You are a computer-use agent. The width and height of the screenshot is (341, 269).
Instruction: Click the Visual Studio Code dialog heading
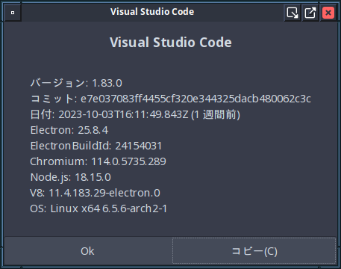tap(171, 42)
